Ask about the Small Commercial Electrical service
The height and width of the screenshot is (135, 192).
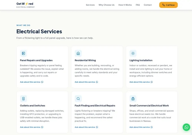141,127
